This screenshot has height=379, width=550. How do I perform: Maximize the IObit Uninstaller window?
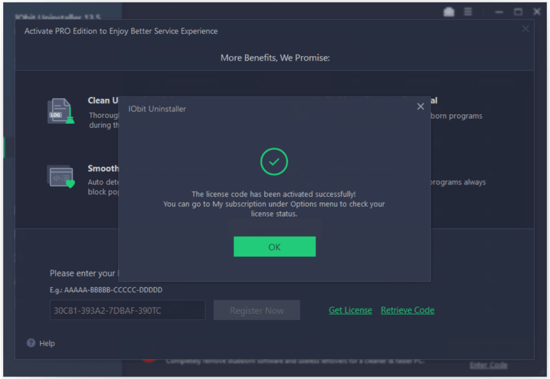(x=518, y=12)
